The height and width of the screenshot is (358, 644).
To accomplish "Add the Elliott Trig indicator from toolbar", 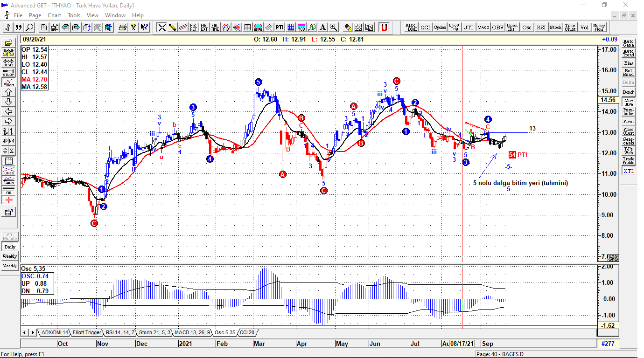I will [454, 28].
